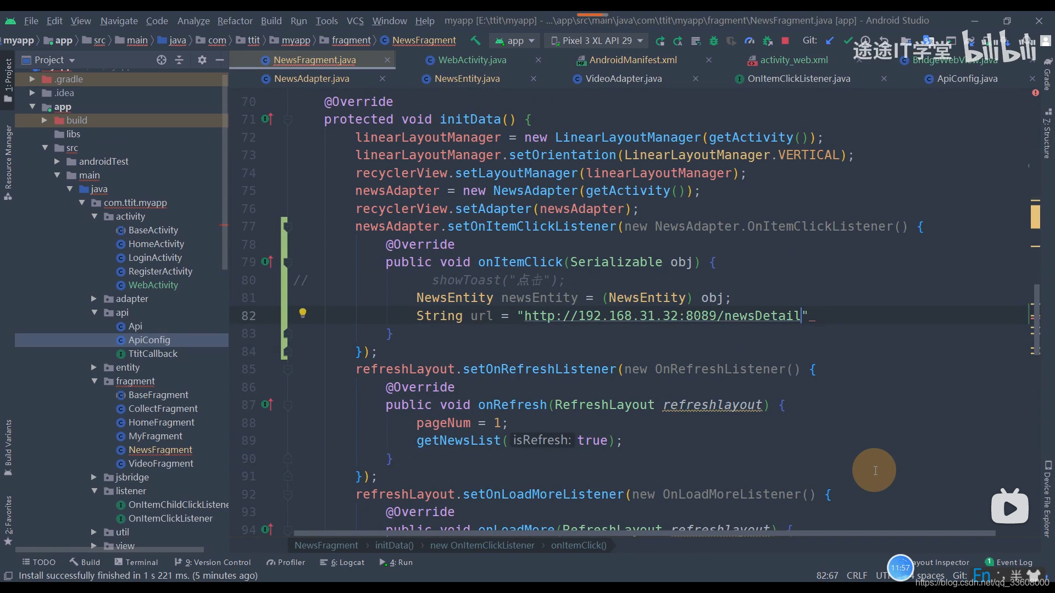The height and width of the screenshot is (593, 1055).
Task: Switch to the NewsEntity.java tab
Action: (x=467, y=79)
